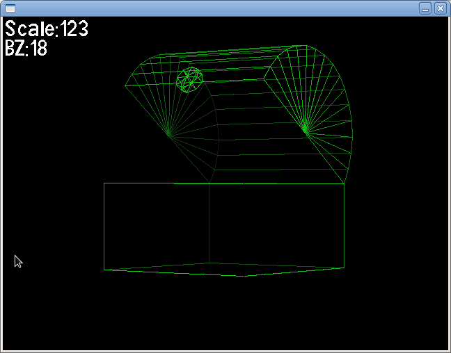The image size is (451, 353).
Task: Click the Scale:123 readout text
Action: (47, 28)
